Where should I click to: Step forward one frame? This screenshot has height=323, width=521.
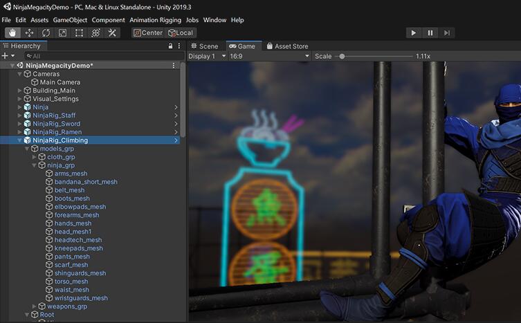[446, 33]
